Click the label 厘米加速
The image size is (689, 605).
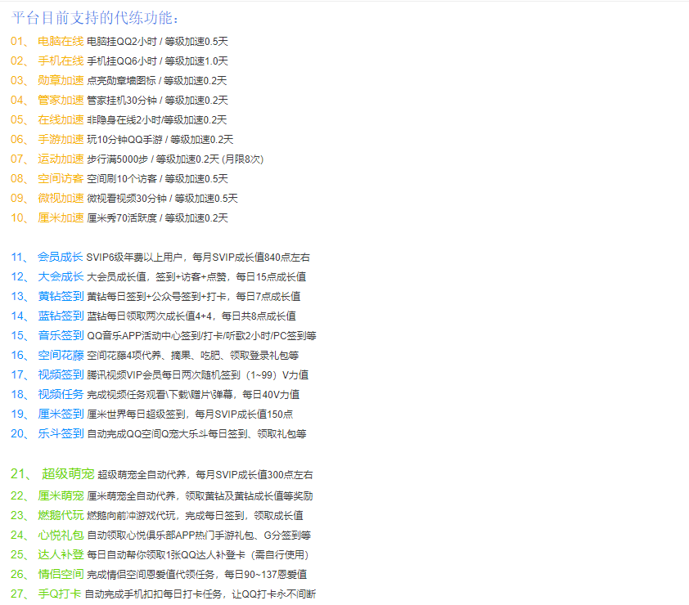pos(61,217)
